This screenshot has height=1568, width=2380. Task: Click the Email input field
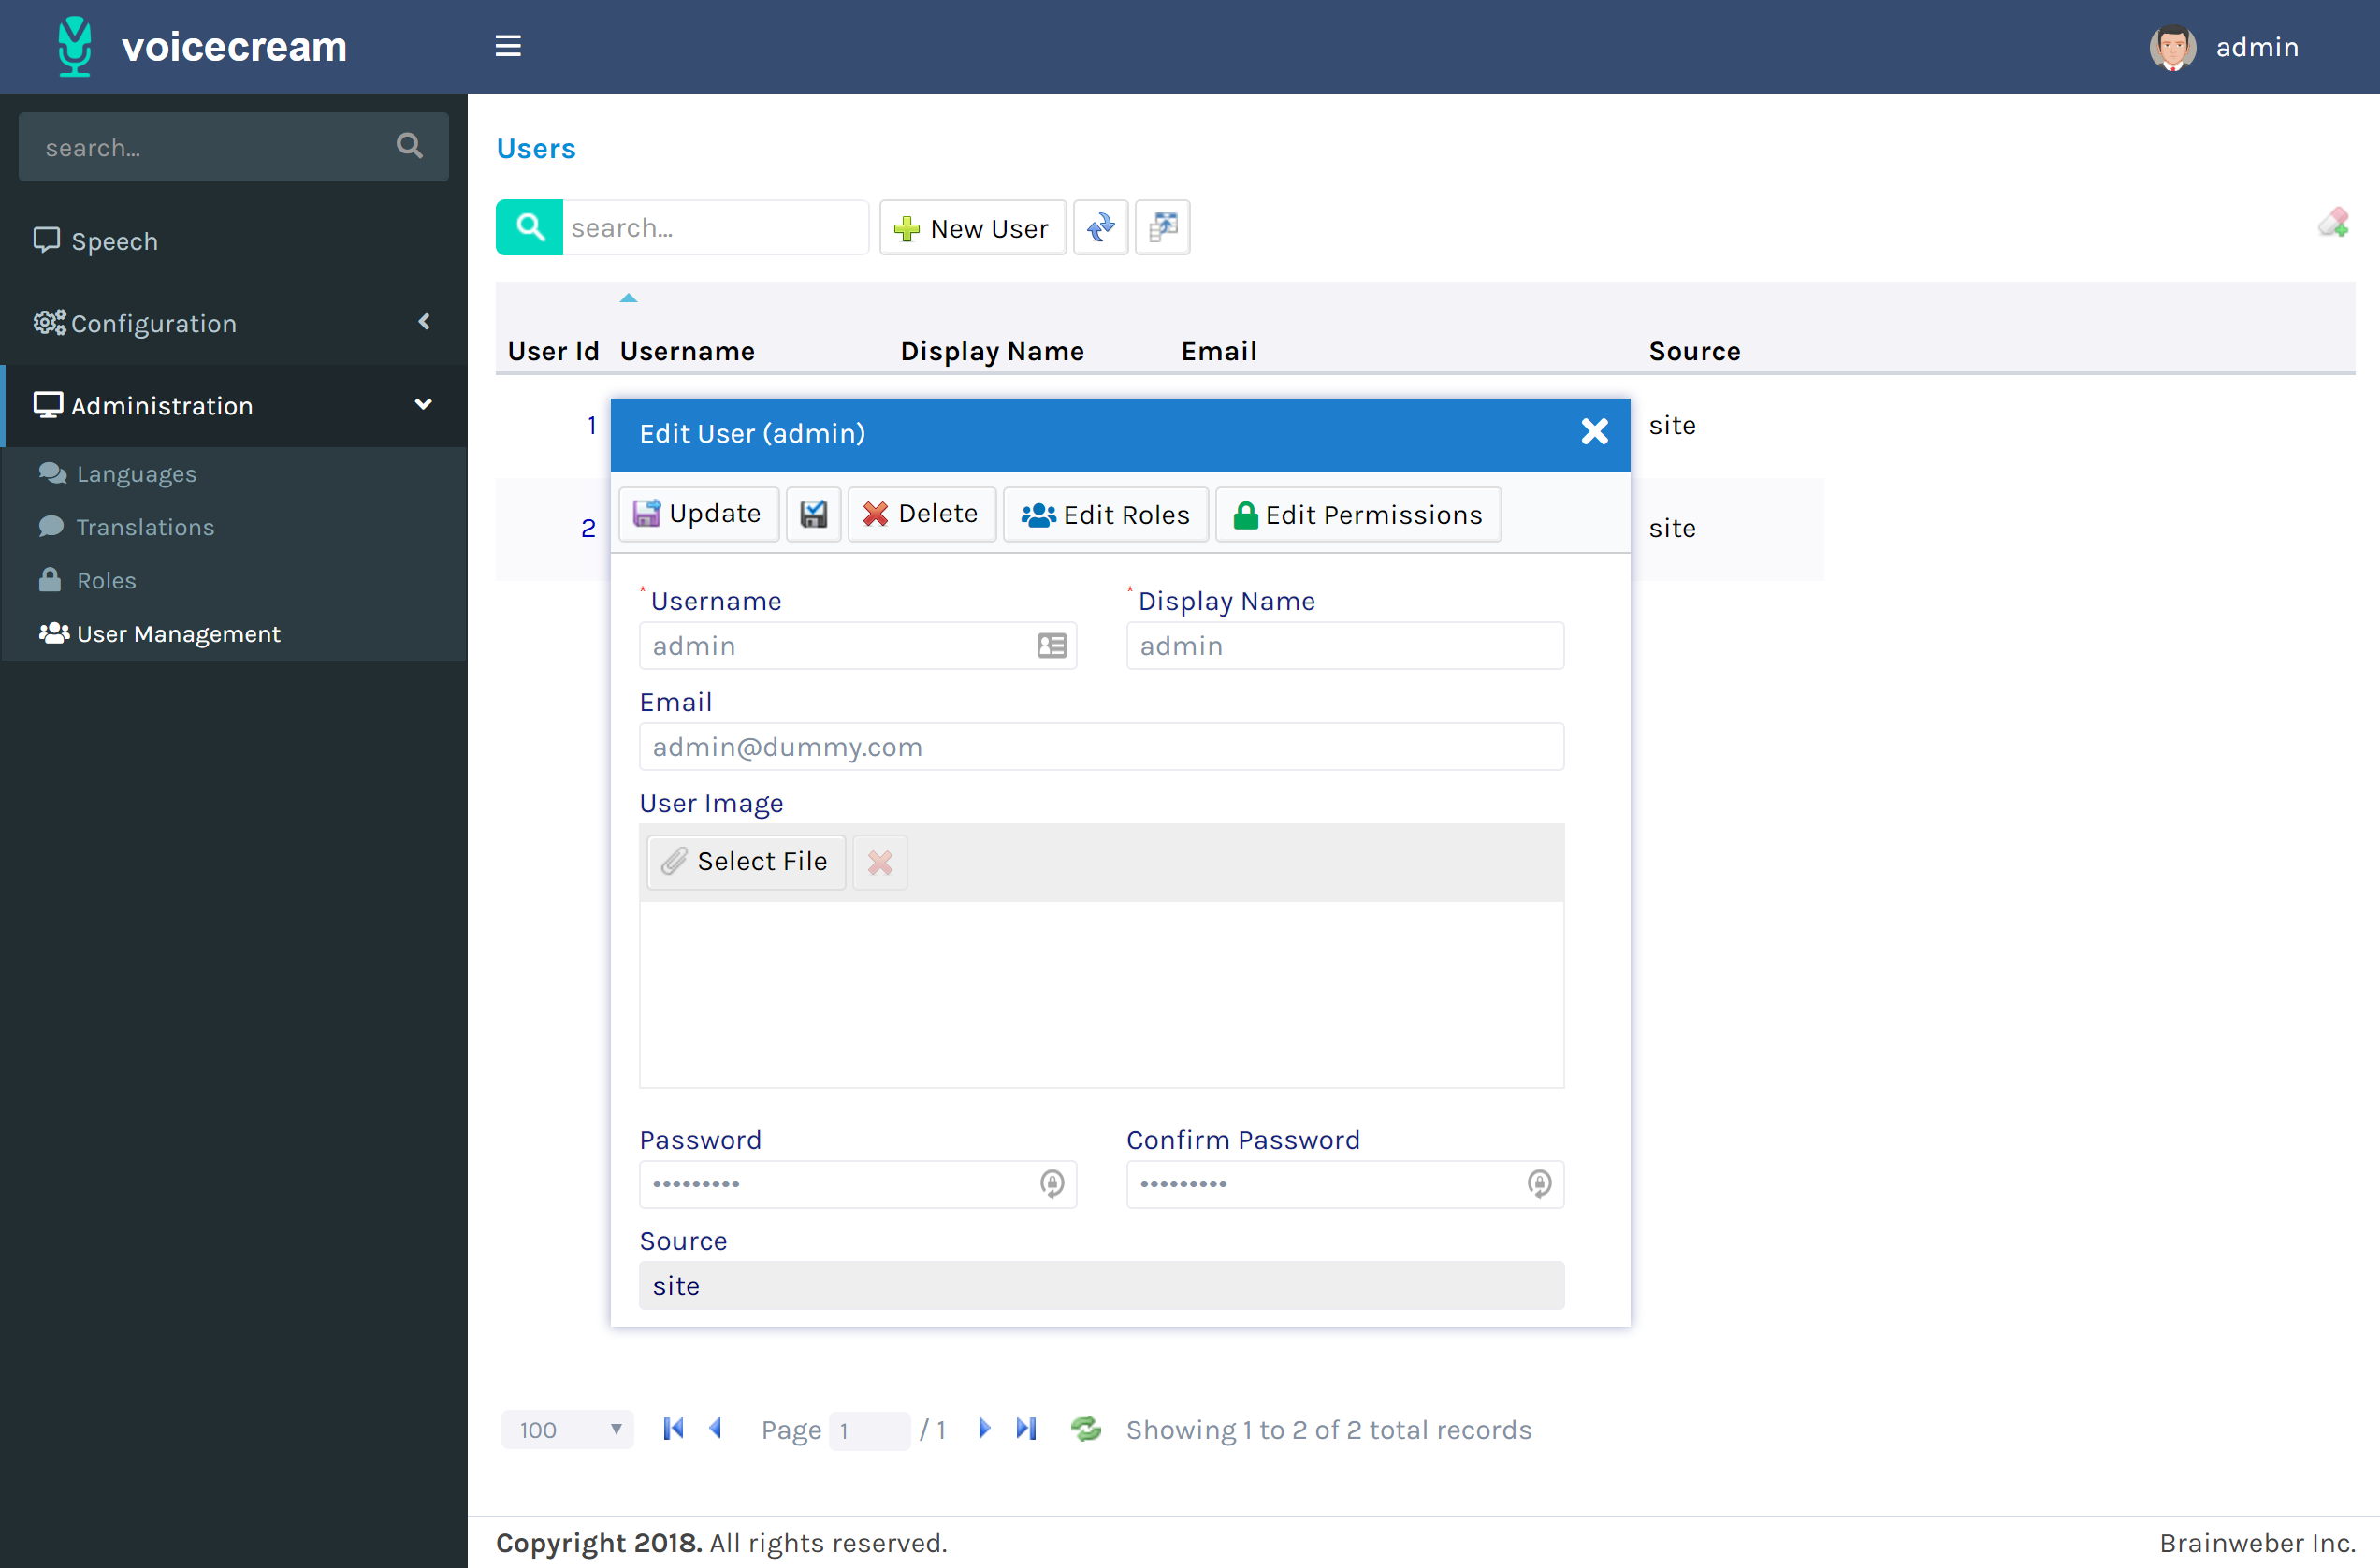coord(1101,747)
